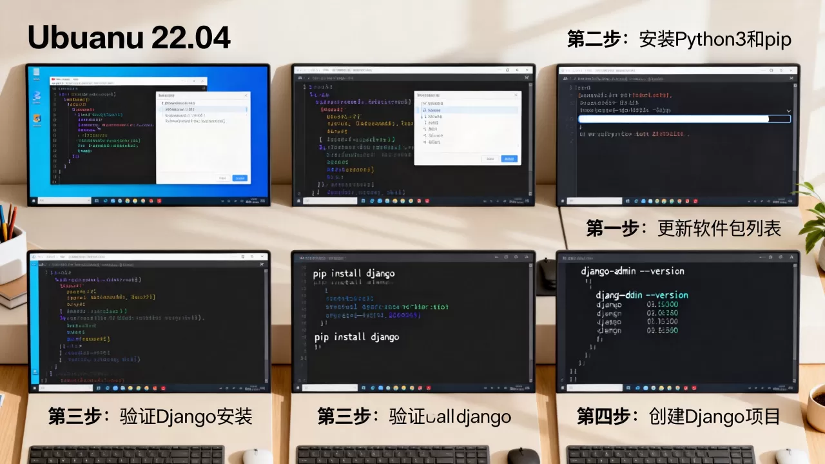Close the white dialog on the blue-desktop monitor
The height and width of the screenshot is (464, 825).
pyautogui.click(x=246, y=95)
